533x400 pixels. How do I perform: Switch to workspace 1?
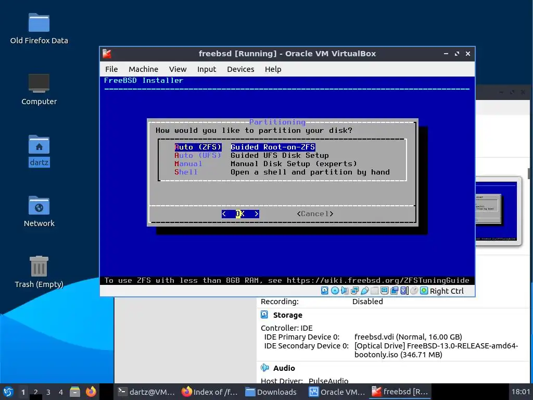(23, 392)
